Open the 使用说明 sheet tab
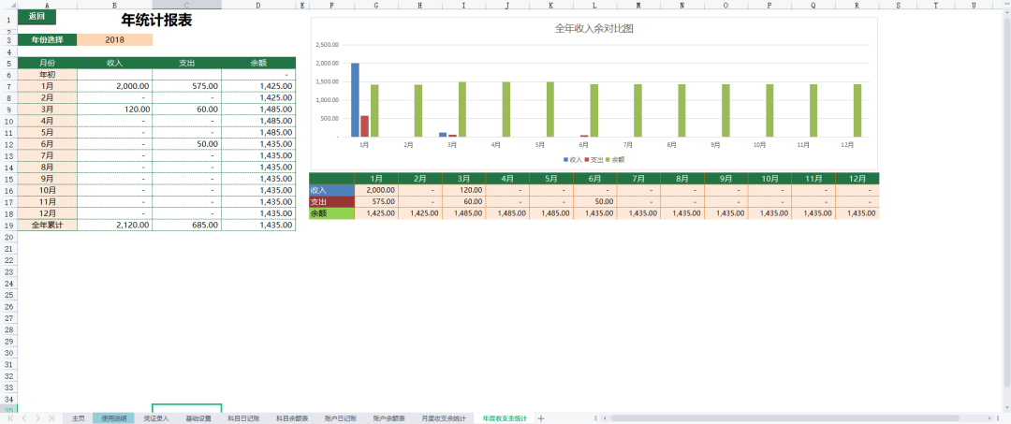 tap(113, 418)
